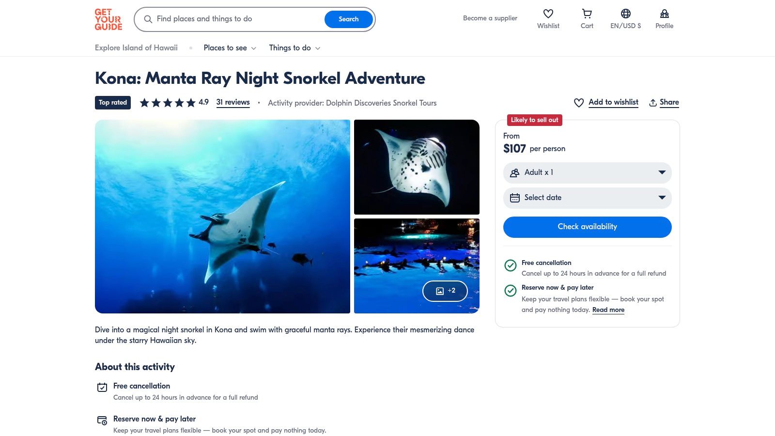
Task: Click the globe icon for language and currency
Action: tap(626, 14)
